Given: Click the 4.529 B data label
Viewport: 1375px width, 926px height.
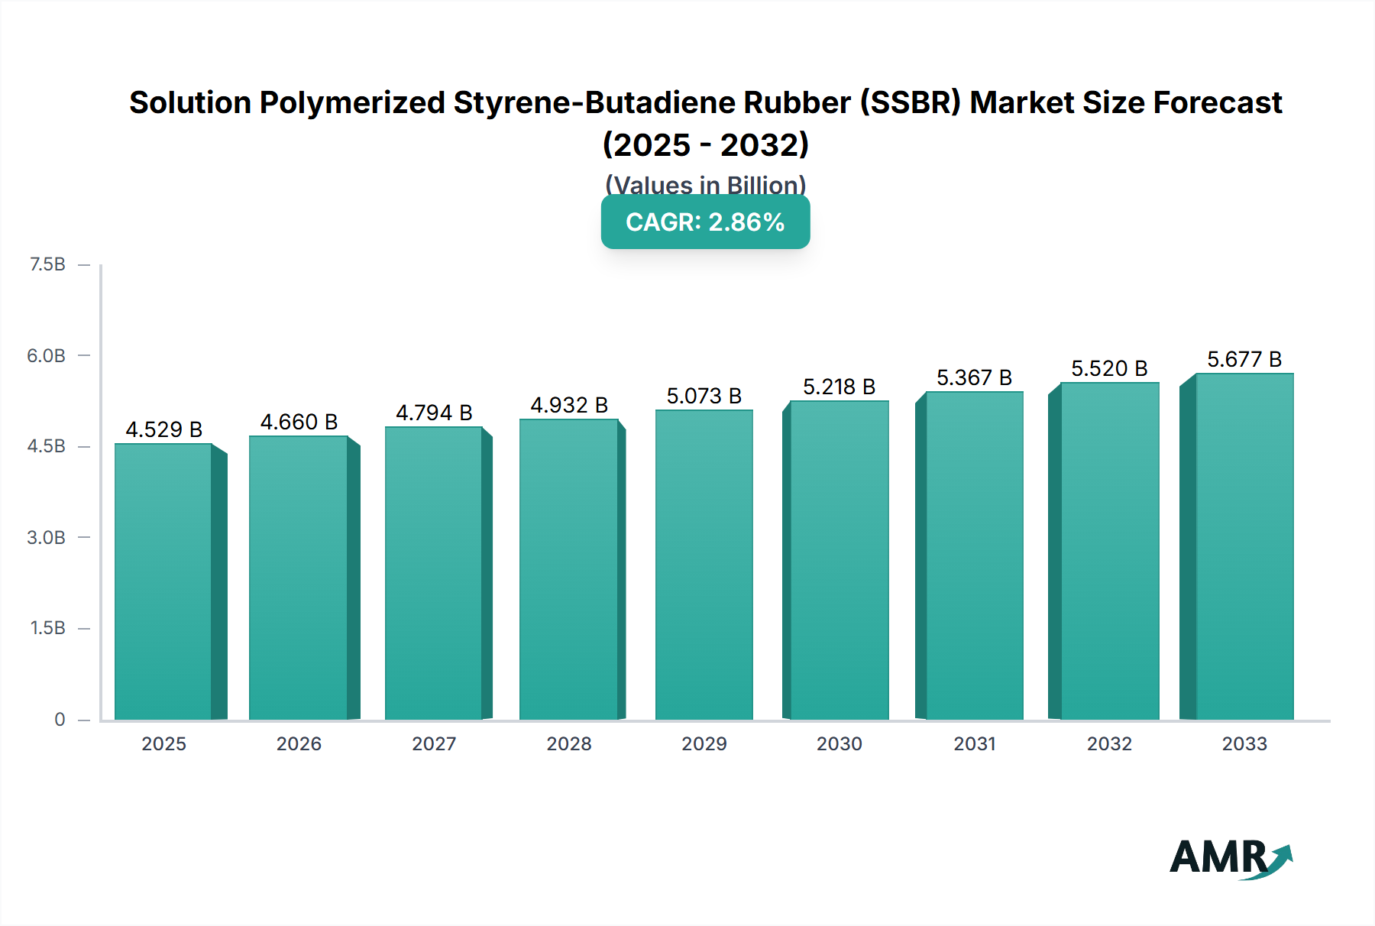Looking at the screenshot, I should tap(166, 429).
